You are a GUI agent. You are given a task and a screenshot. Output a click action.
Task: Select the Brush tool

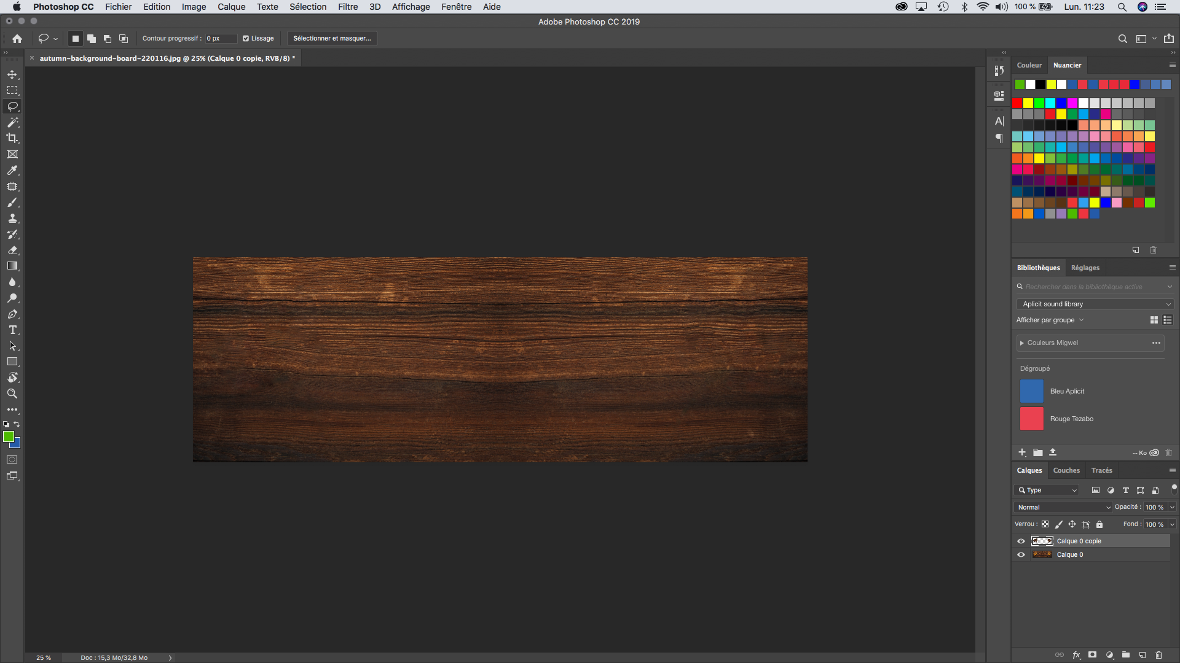12,203
